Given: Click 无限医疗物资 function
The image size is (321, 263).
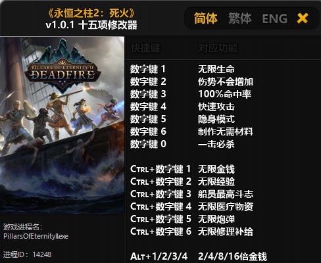Looking at the screenshot, I should pyautogui.click(x=226, y=206).
